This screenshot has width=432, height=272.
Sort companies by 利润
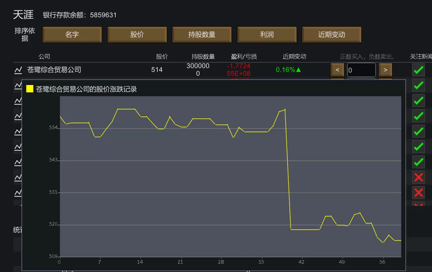267,35
